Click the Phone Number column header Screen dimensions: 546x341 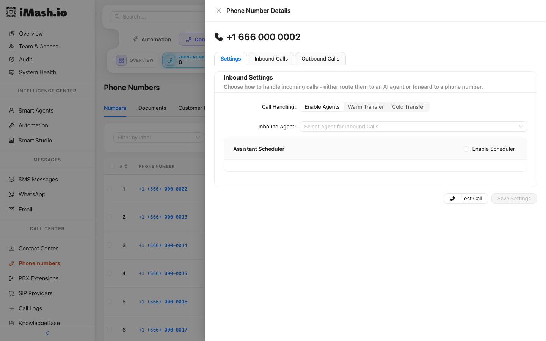[x=157, y=166]
